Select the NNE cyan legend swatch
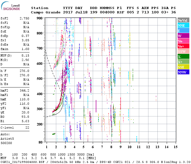This screenshot has width=191, height=164. (183, 25)
